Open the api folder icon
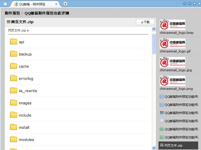Viewport: 201px width, 150px height. coord(13,42)
